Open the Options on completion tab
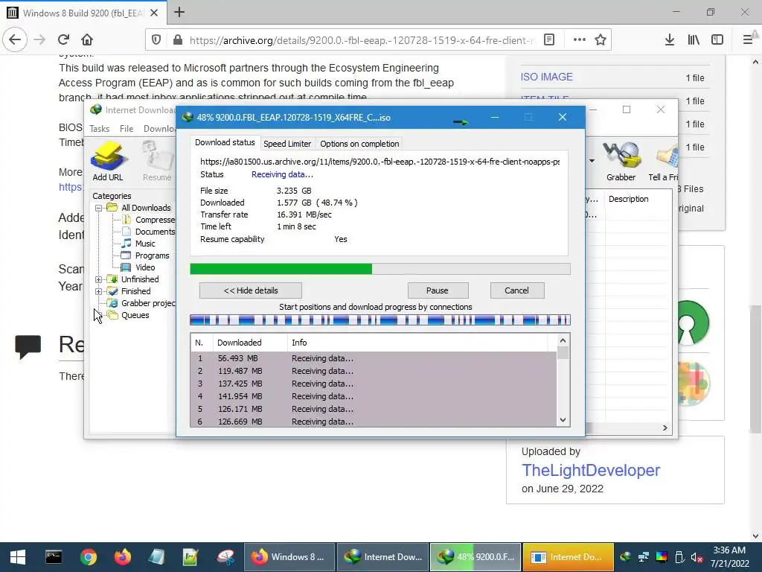762x572 pixels. point(359,144)
